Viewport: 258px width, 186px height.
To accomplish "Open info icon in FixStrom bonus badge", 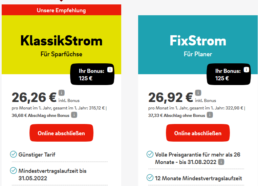I will click(x=246, y=70).
